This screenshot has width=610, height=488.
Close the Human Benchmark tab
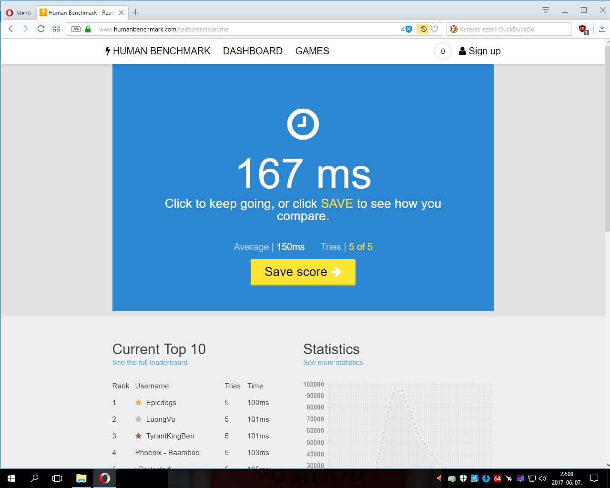click(121, 13)
